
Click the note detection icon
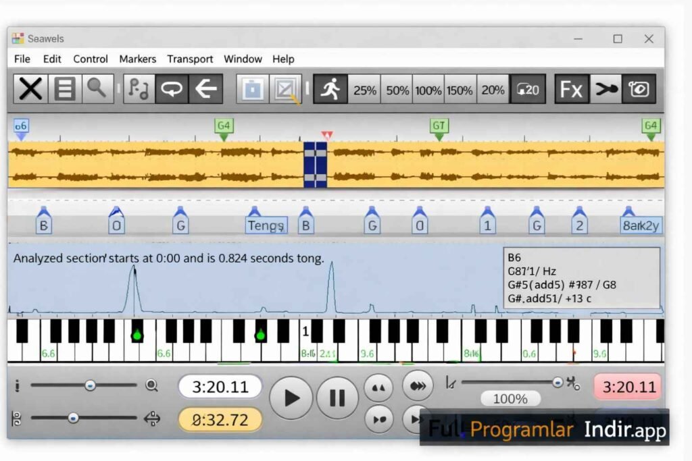tap(139, 88)
